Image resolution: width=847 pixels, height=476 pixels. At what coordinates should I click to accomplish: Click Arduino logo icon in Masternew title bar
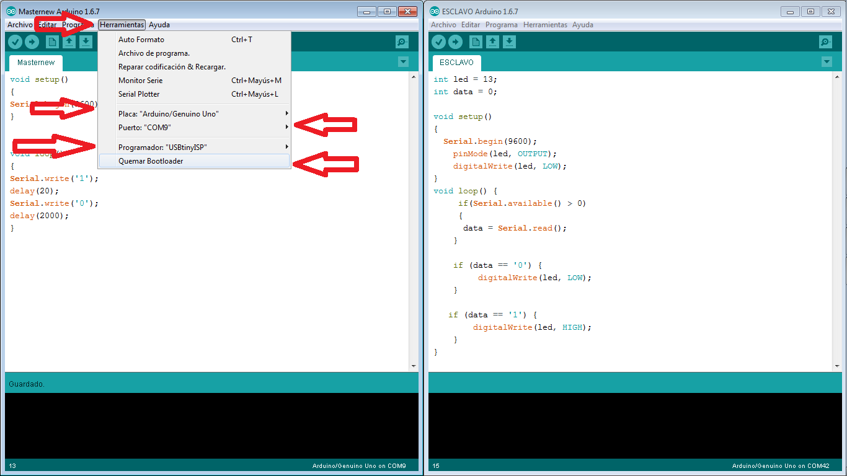coord(11,11)
